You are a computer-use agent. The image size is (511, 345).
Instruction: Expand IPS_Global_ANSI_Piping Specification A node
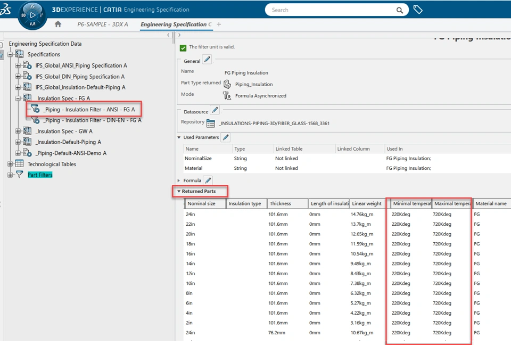click(x=18, y=65)
